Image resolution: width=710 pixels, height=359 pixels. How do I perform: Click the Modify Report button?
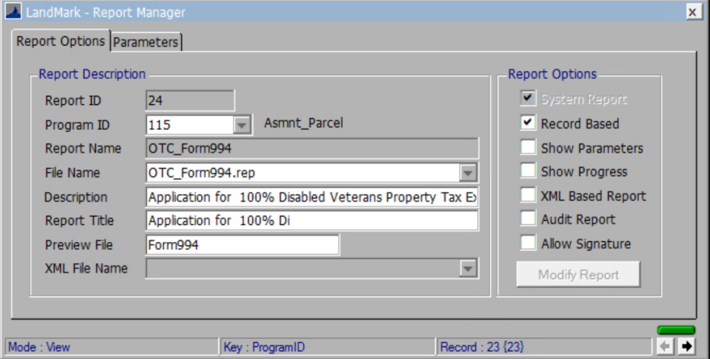point(578,275)
